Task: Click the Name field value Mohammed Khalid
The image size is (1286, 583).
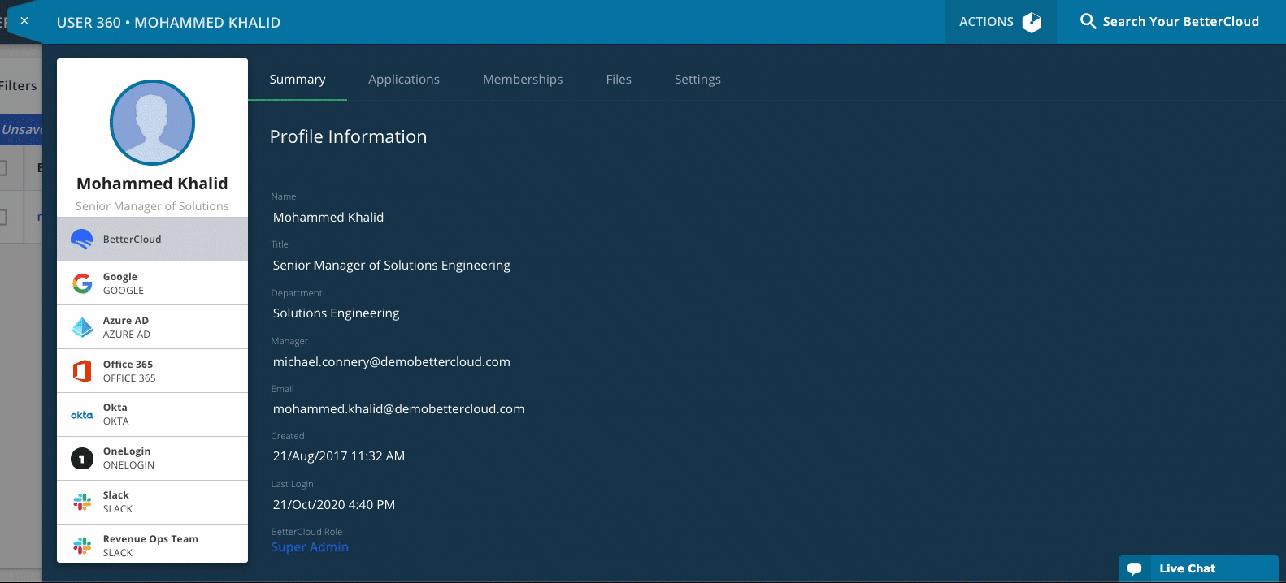Action: coord(328,218)
